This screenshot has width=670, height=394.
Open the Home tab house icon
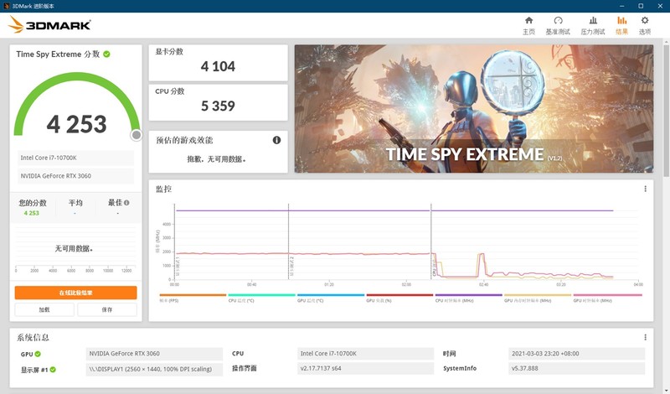[528, 20]
